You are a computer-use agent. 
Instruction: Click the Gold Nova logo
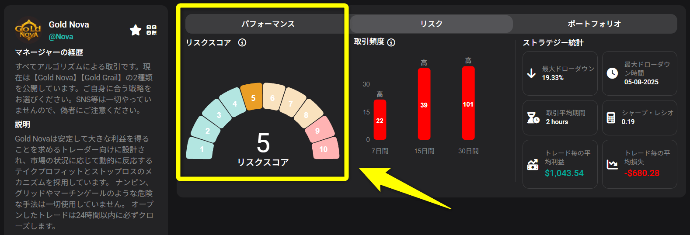coord(28,30)
